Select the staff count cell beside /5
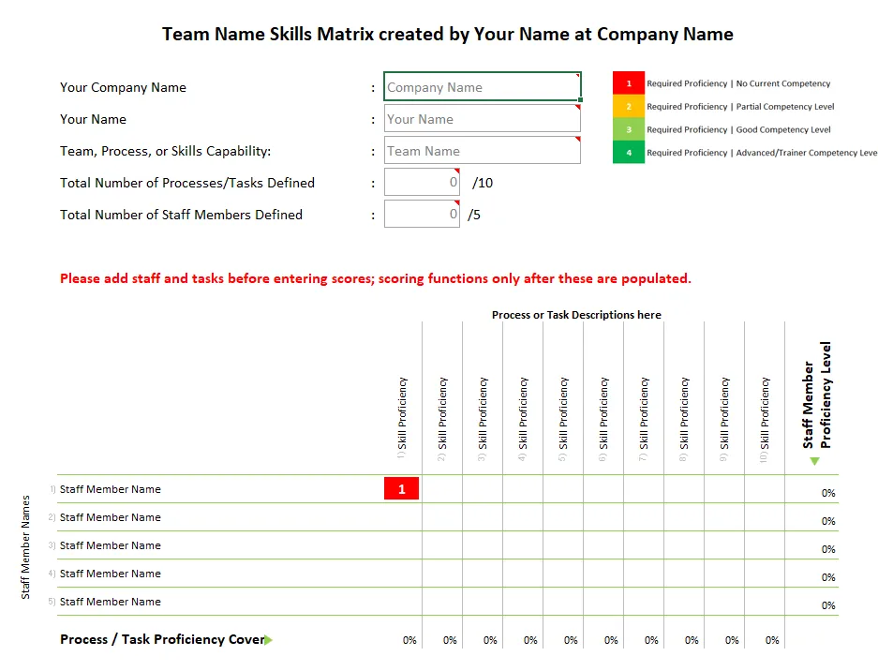 pos(422,214)
